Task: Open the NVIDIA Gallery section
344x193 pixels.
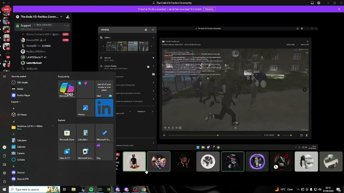Action: tap(127, 38)
